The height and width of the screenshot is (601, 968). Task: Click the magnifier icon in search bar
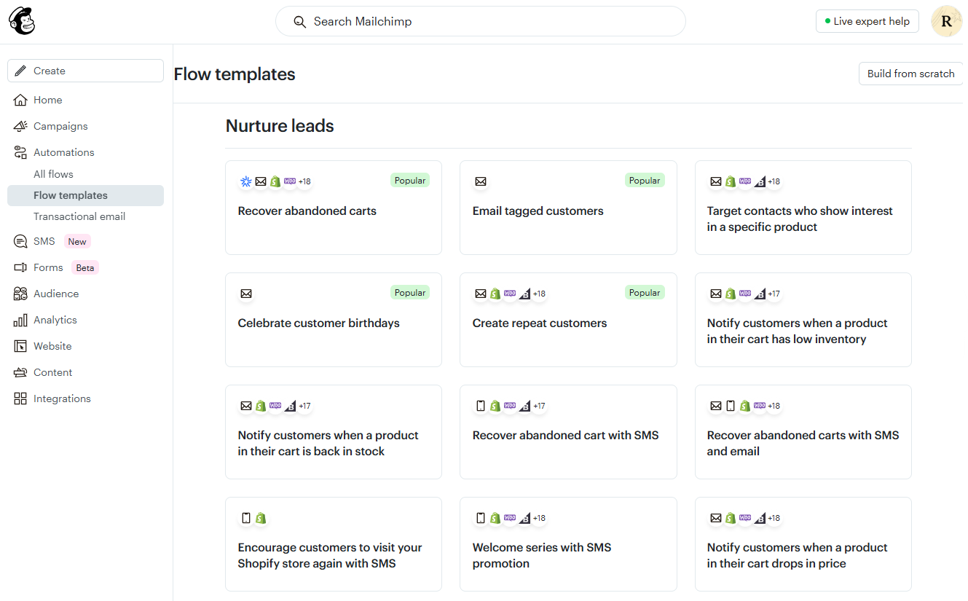(x=299, y=22)
